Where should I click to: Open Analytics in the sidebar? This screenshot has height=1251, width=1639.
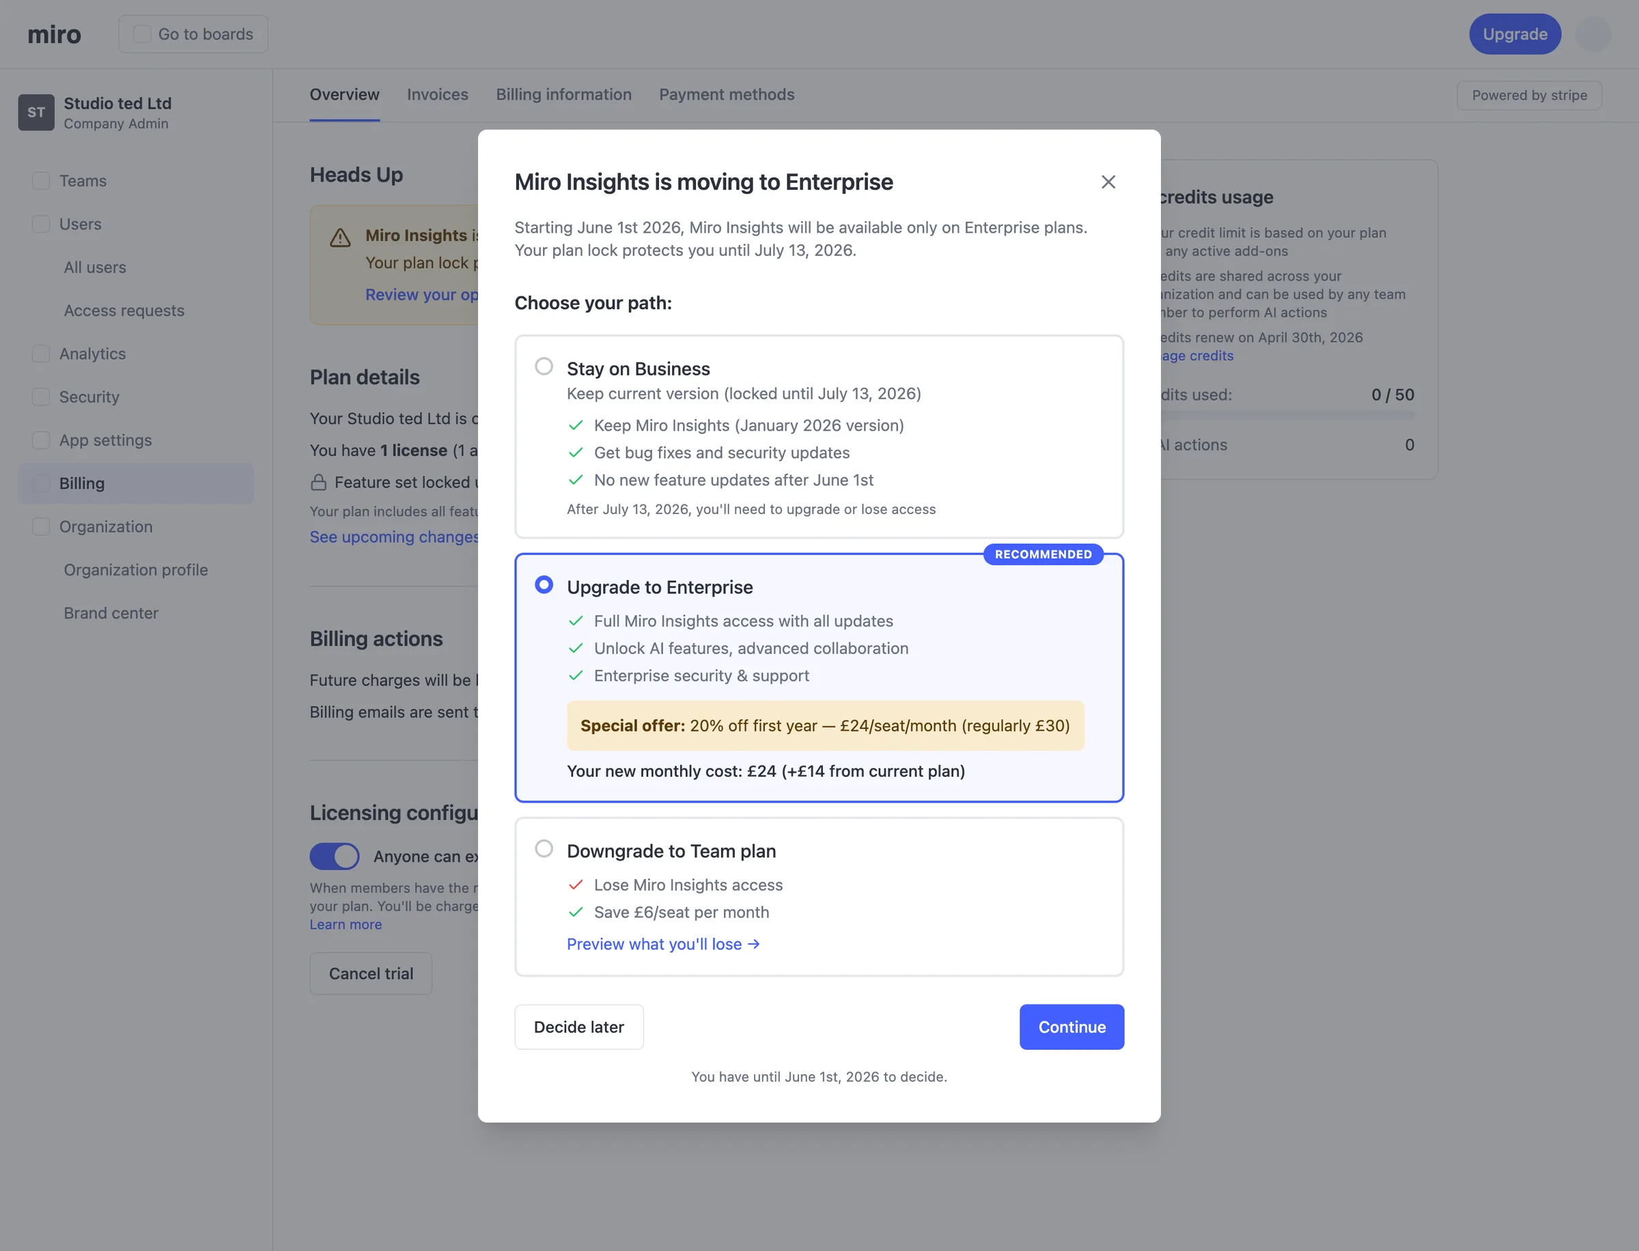tap(137, 354)
